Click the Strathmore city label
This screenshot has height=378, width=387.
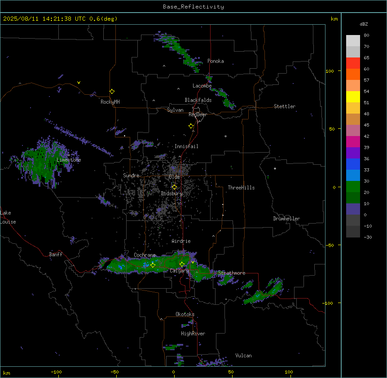pos(232,273)
